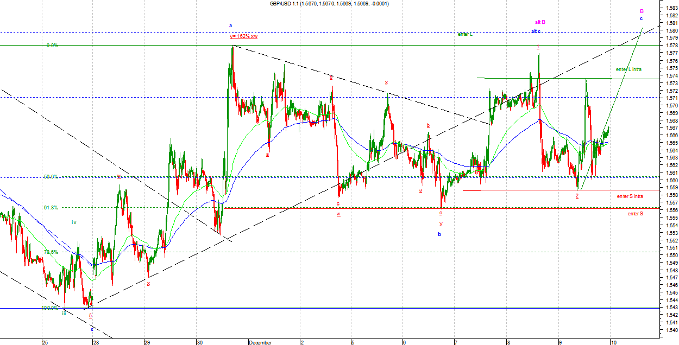Select the olive 'iv' wave label
Screen dimensions: 679x345
pos(74,222)
